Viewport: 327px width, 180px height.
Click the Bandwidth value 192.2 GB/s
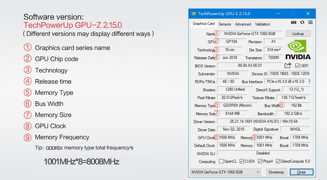(x=293, y=114)
